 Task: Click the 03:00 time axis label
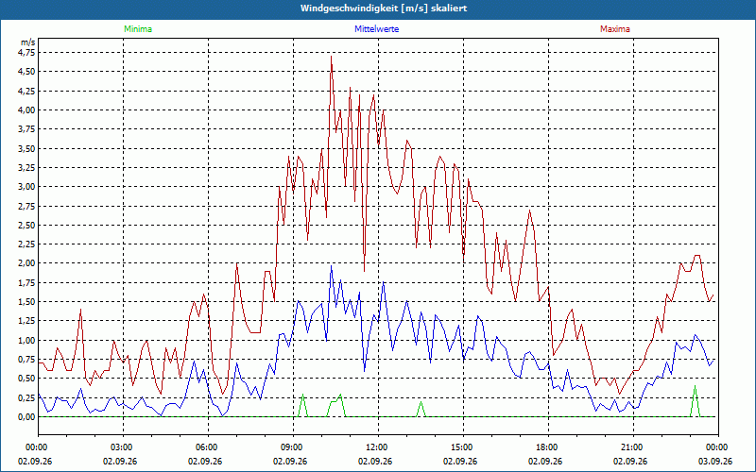[123, 447]
